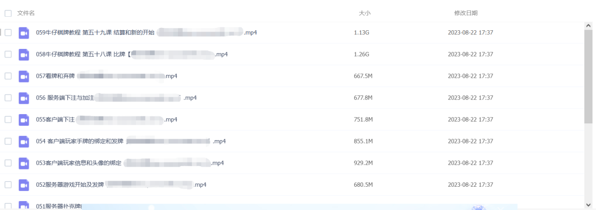Click the video icon beside 057看牌和弃牌
Image resolution: width=596 pixels, height=210 pixels.
pyautogui.click(x=24, y=76)
